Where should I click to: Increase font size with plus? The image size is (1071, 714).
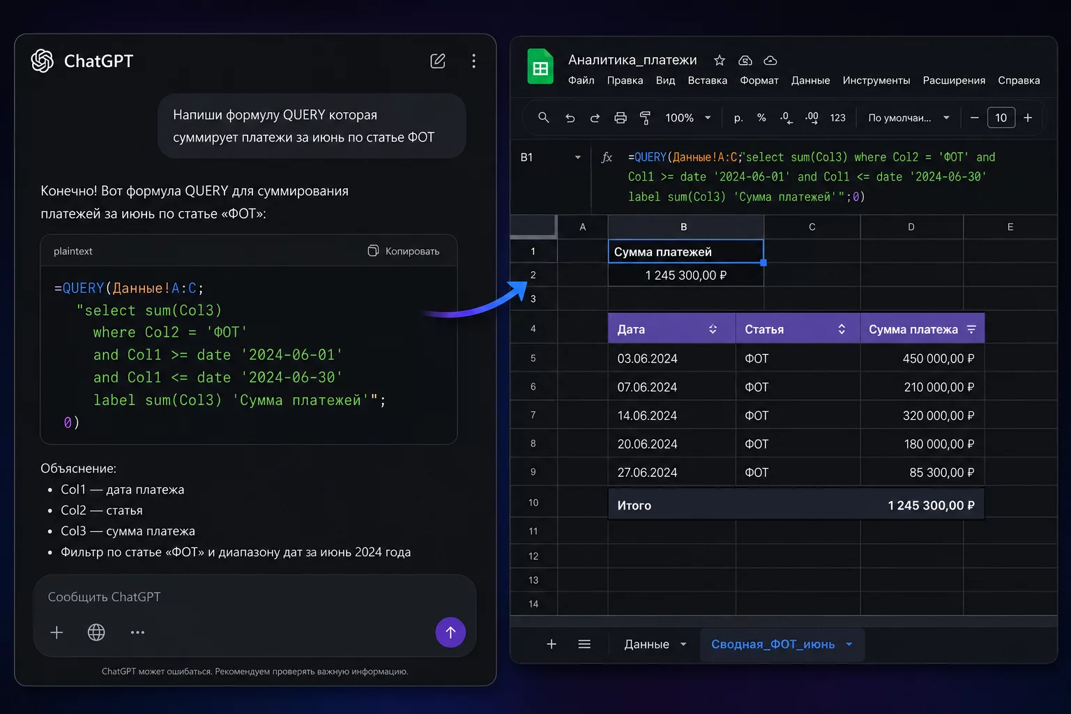point(1028,118)
